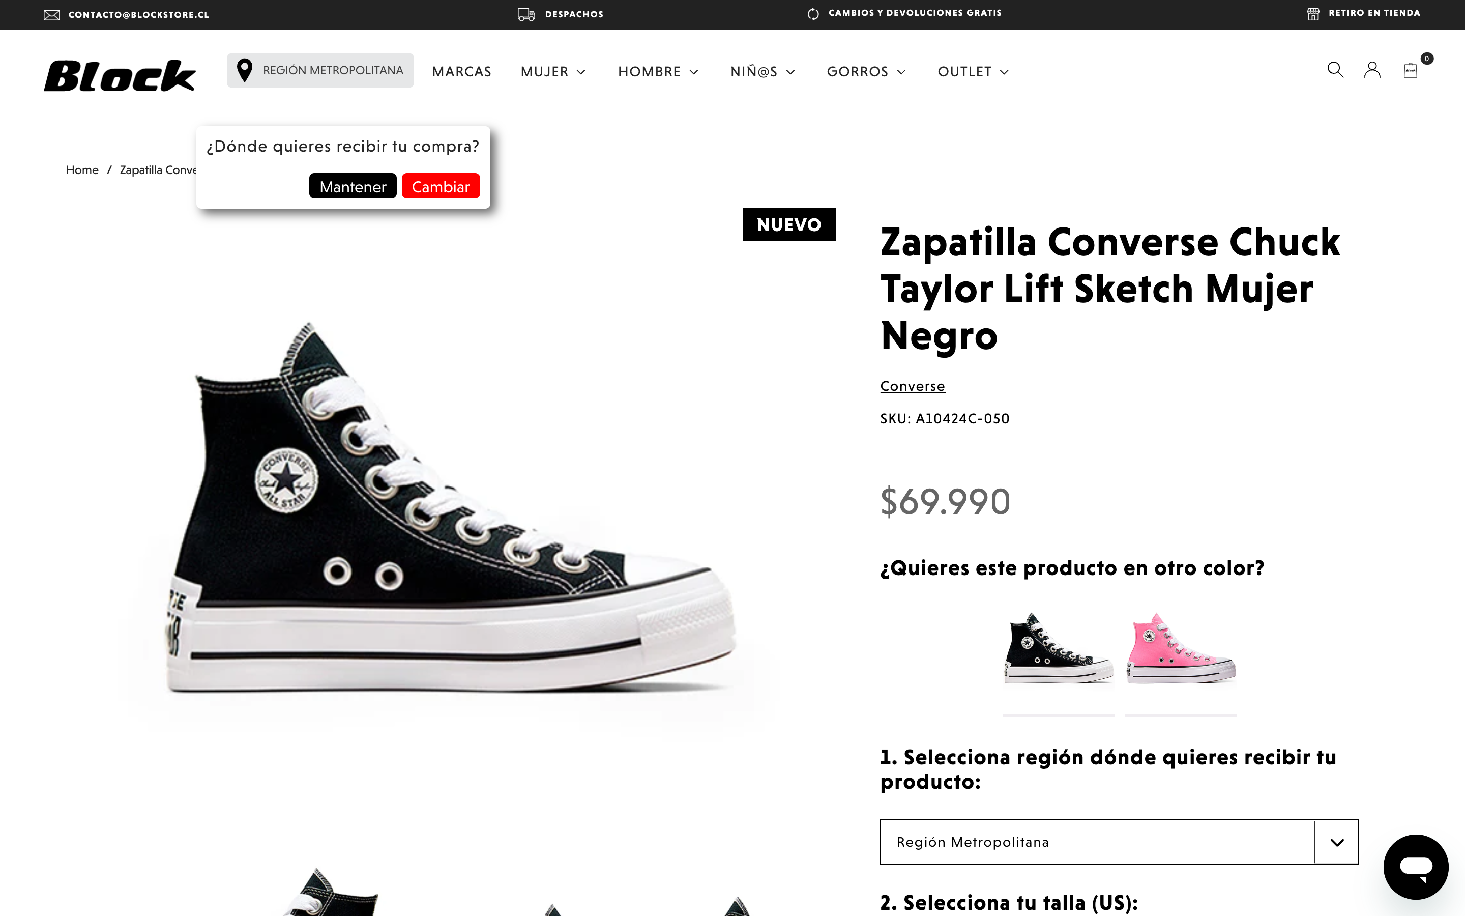The image size is (1465, 916).
Task: Click the store pickup icon
Action: tap(1313, 14)
